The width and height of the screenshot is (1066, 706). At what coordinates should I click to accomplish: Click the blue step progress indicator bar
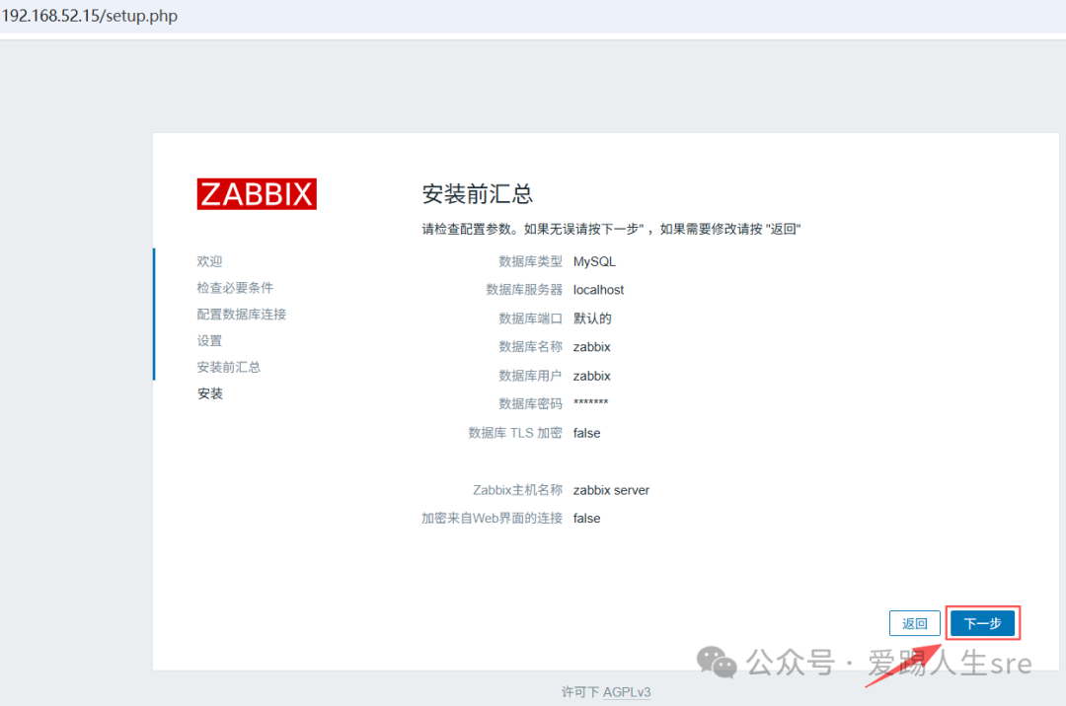click(x=155, y=314)
